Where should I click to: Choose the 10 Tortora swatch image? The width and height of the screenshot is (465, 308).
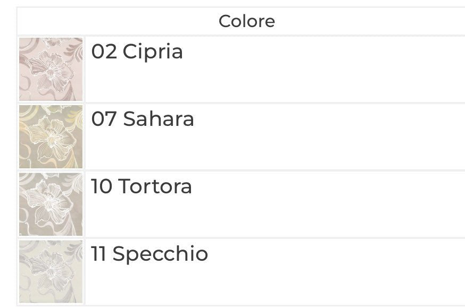51,204
